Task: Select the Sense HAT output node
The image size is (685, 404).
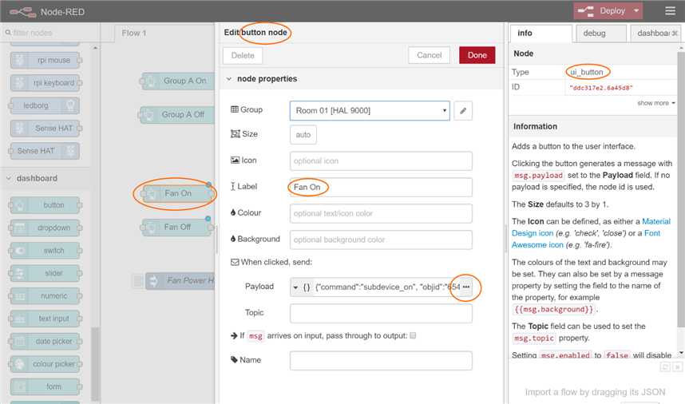Action: 45,151
